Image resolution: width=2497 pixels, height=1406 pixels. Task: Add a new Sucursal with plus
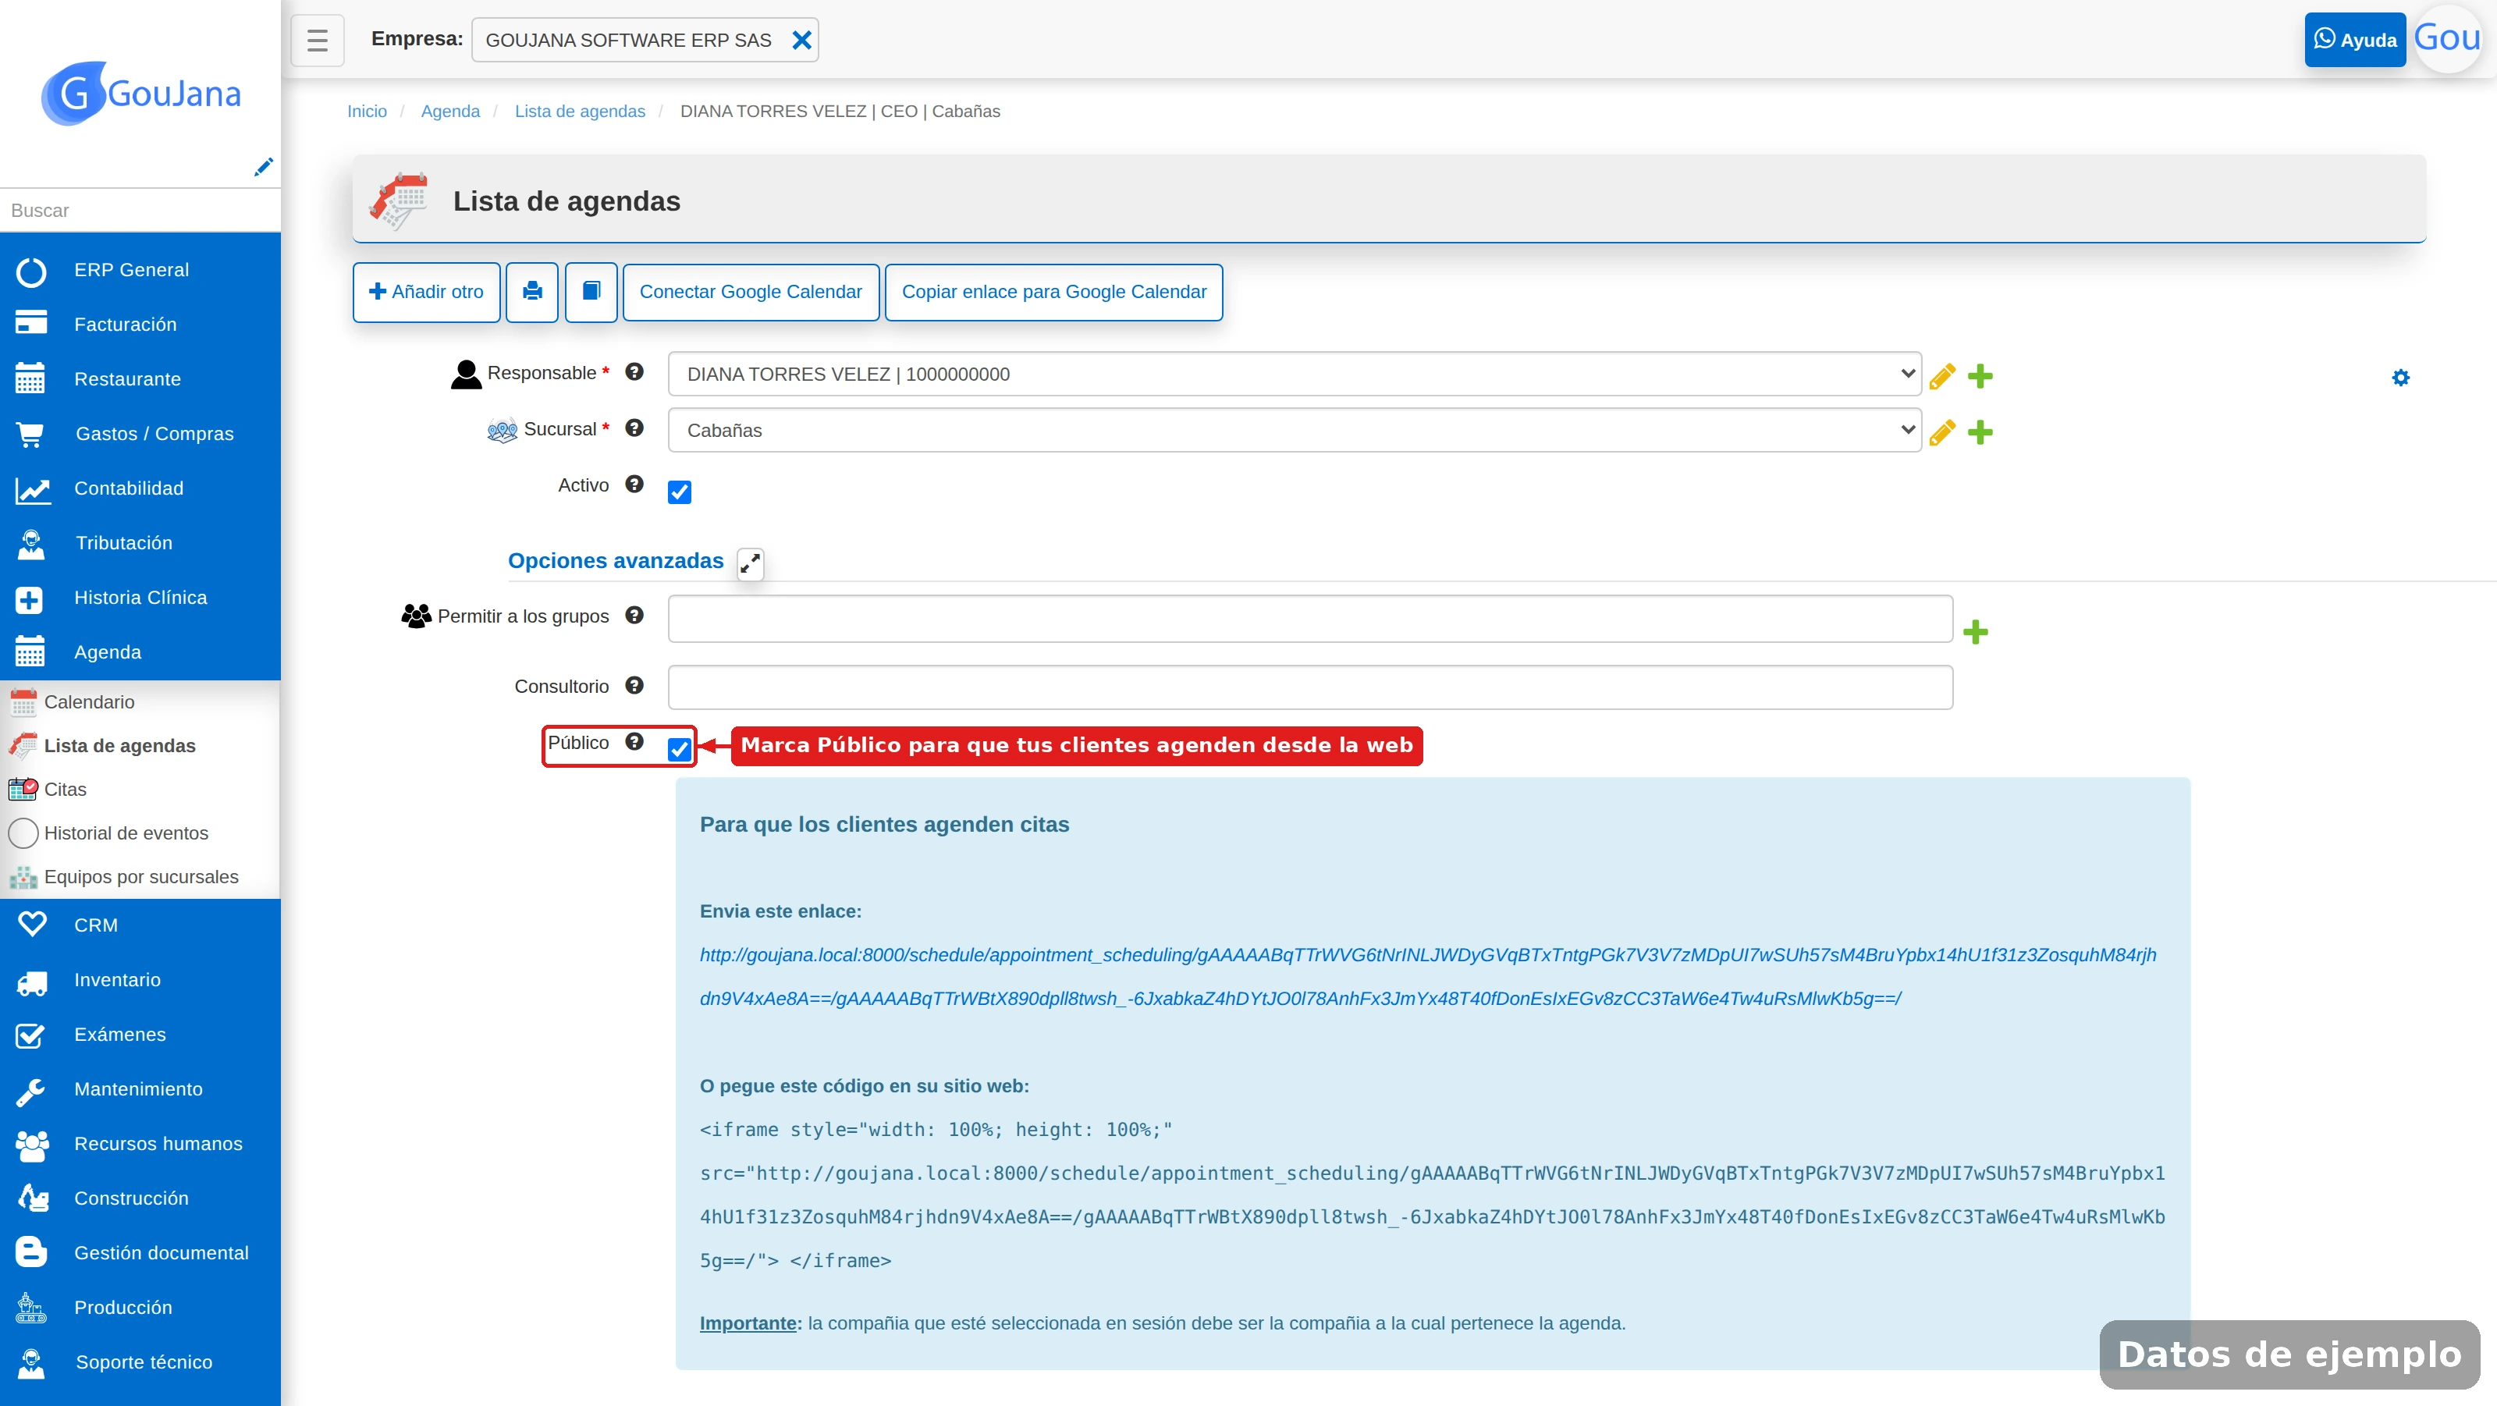1980,432
